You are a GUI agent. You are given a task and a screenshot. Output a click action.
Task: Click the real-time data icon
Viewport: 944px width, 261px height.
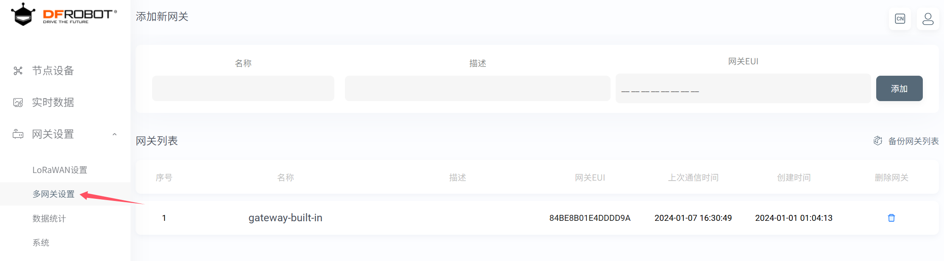tap(18, 102)
